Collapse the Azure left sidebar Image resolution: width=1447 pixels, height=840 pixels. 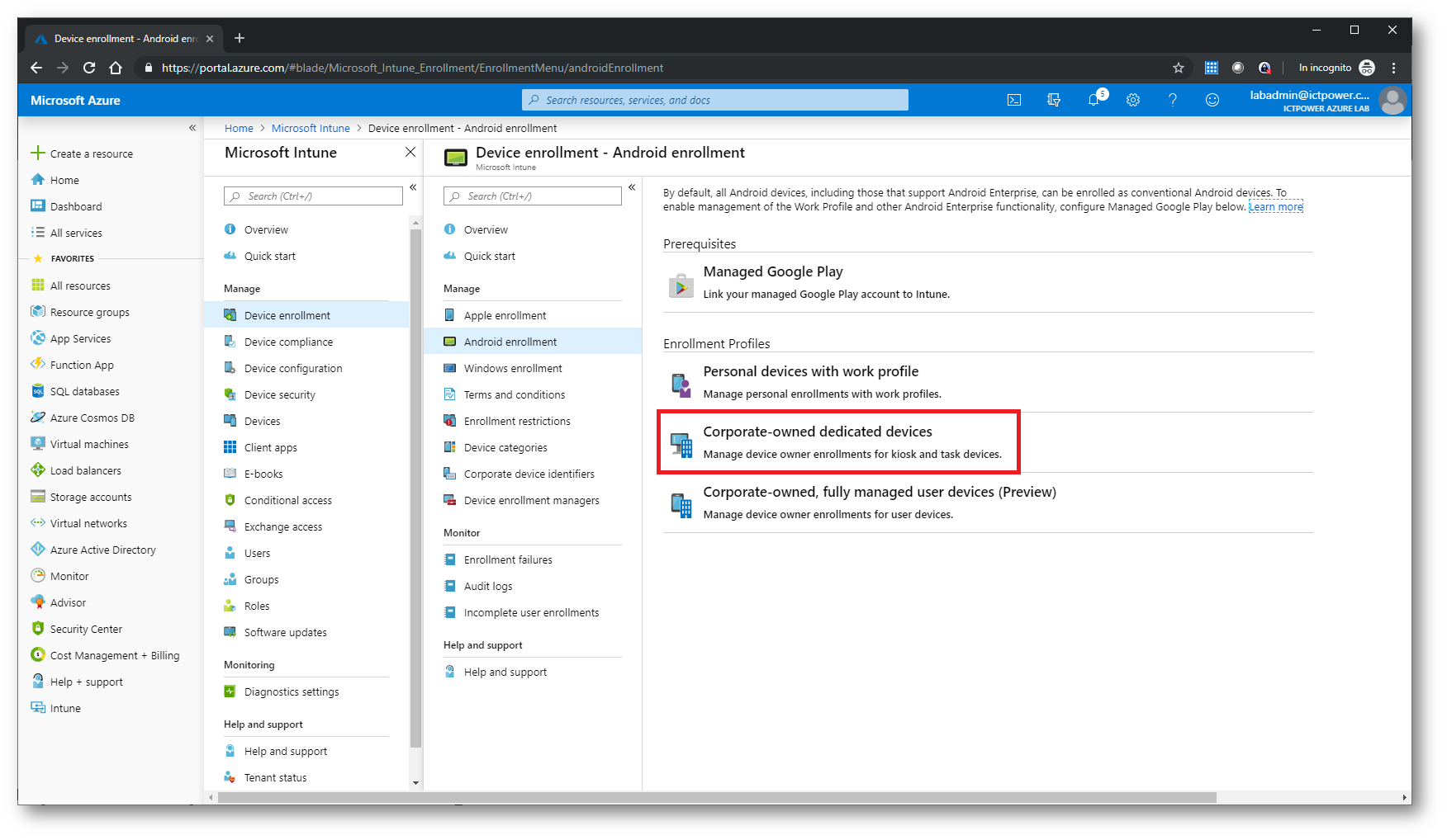192,128
